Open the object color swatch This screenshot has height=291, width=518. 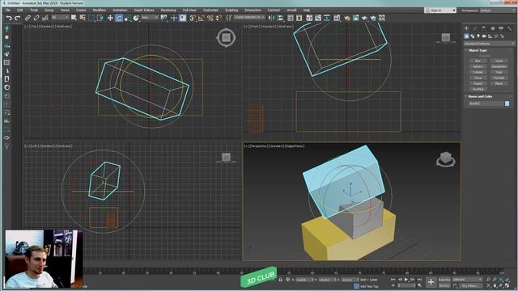tap(507, 103)
